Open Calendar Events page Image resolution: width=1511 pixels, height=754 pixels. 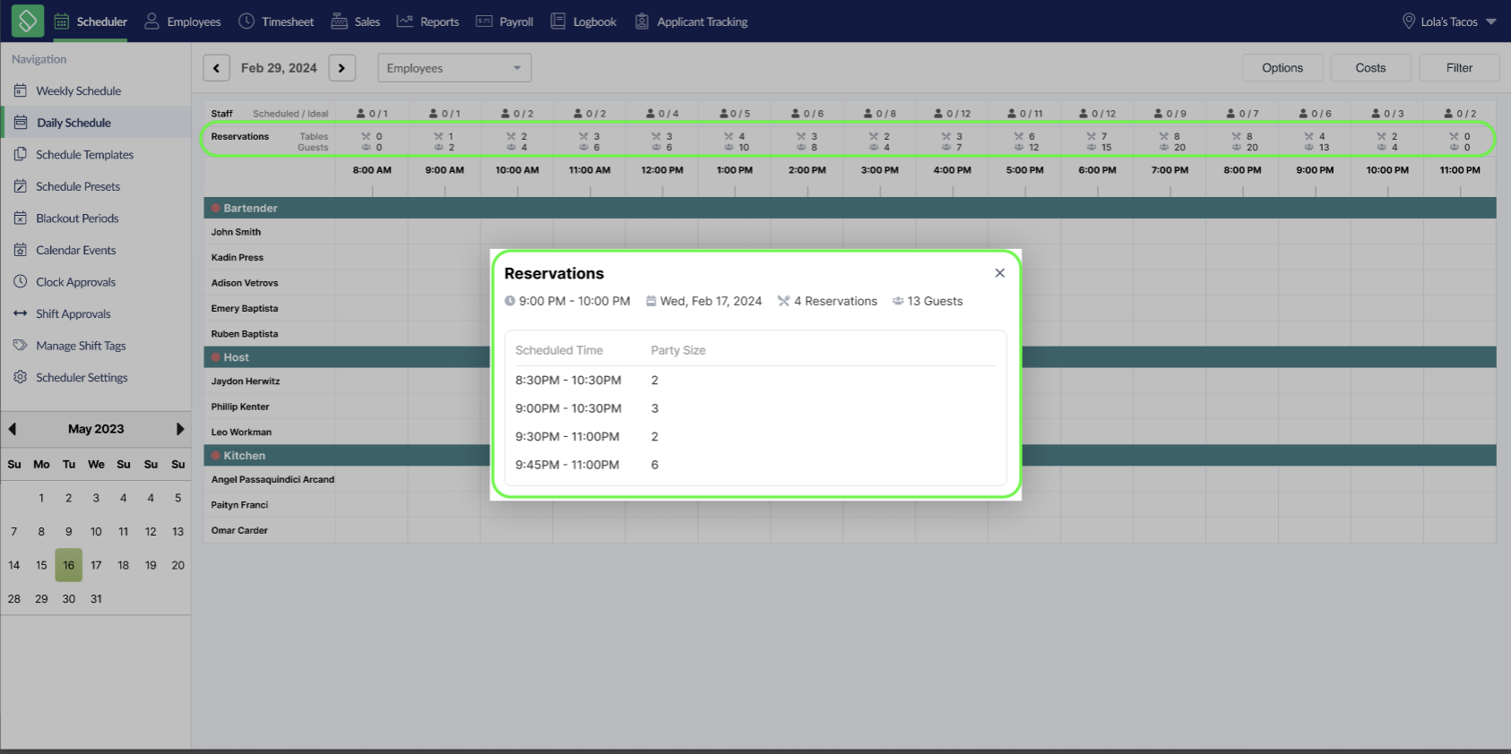pos(76,250)
